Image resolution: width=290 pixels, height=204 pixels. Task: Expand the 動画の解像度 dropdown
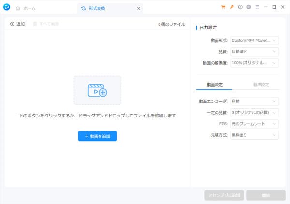tap(254, 63)
